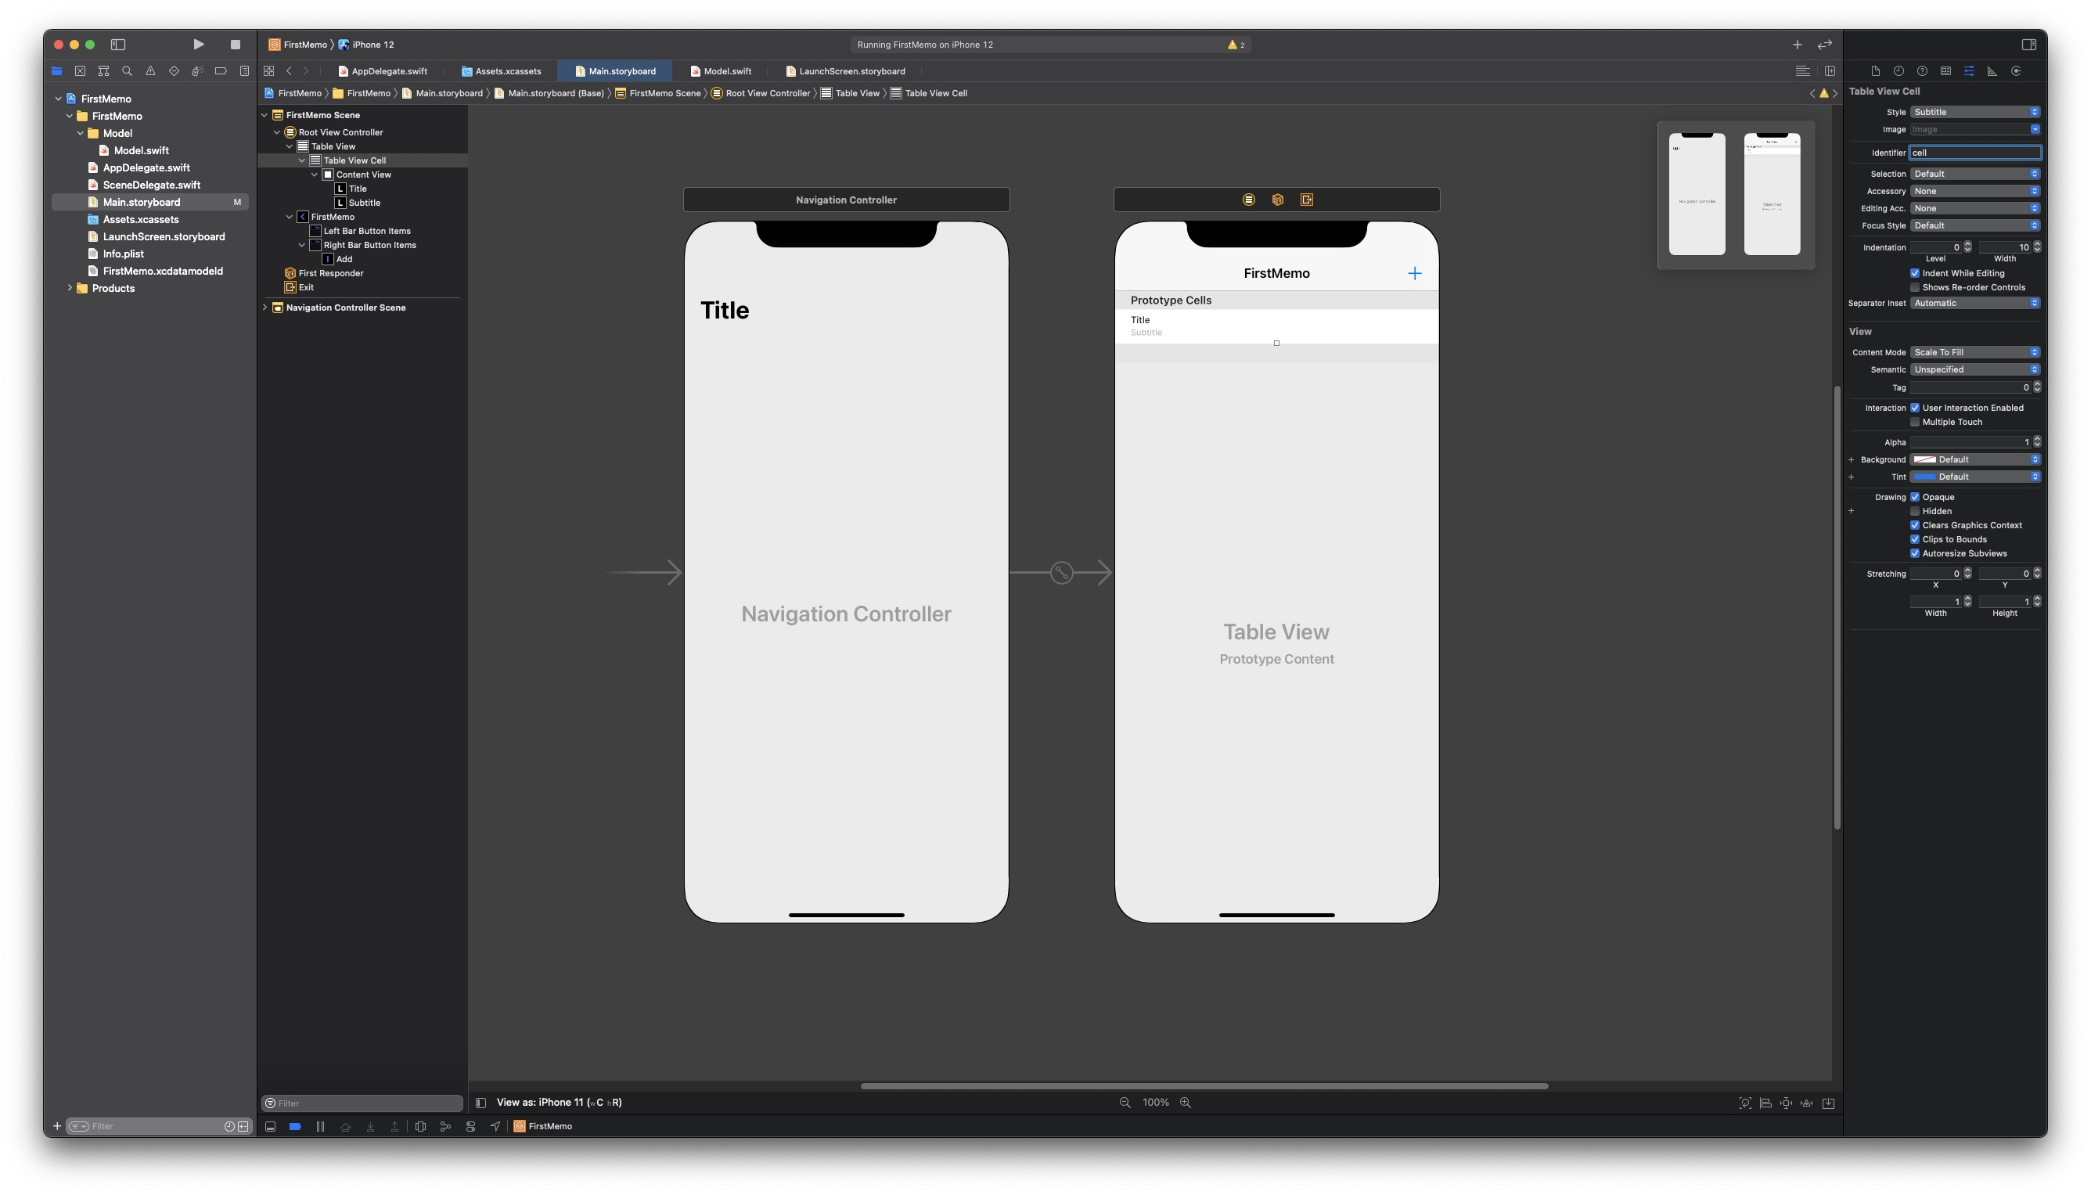Click the blue plus Add bar button
Screen dimensions: 2091x1195
click(1414, 273)
